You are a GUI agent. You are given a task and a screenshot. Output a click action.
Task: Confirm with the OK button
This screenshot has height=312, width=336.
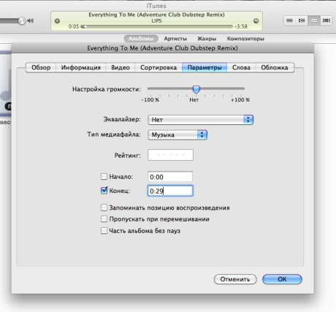pos(282,279)
